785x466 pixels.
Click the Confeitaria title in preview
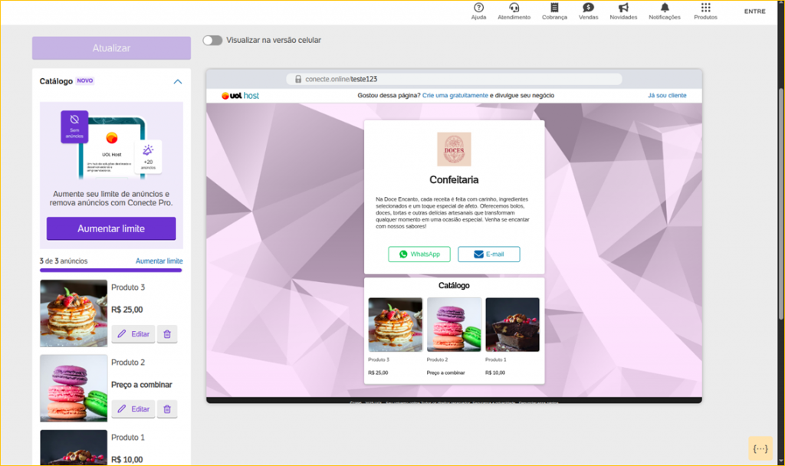pyautogui.click(x=454, y=179)
